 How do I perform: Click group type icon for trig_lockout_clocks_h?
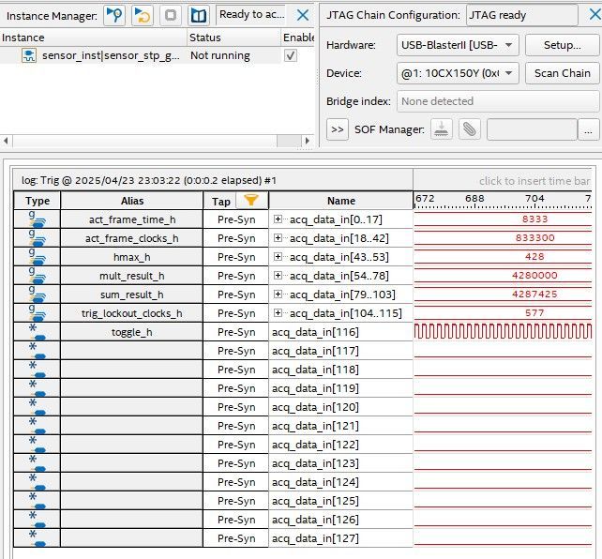point(37,313)
